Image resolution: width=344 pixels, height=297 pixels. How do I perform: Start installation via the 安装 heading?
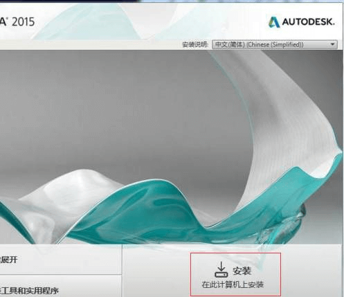pos(242,271)
